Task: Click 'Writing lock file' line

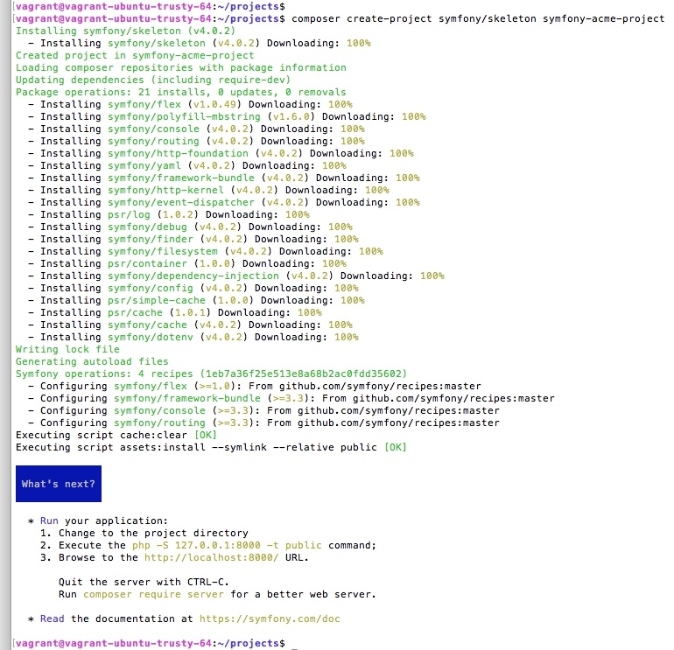Action: point(67,349)
